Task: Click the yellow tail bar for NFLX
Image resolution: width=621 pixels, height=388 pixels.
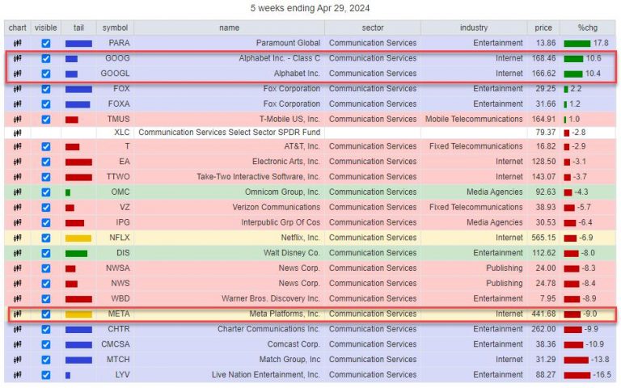Action: pyautogui.click(x=78, y=238)
